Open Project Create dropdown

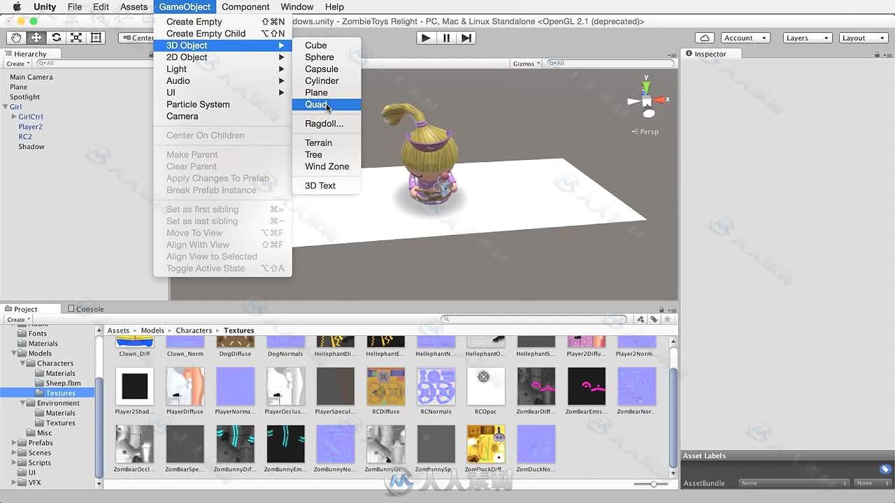click(18, 319)
